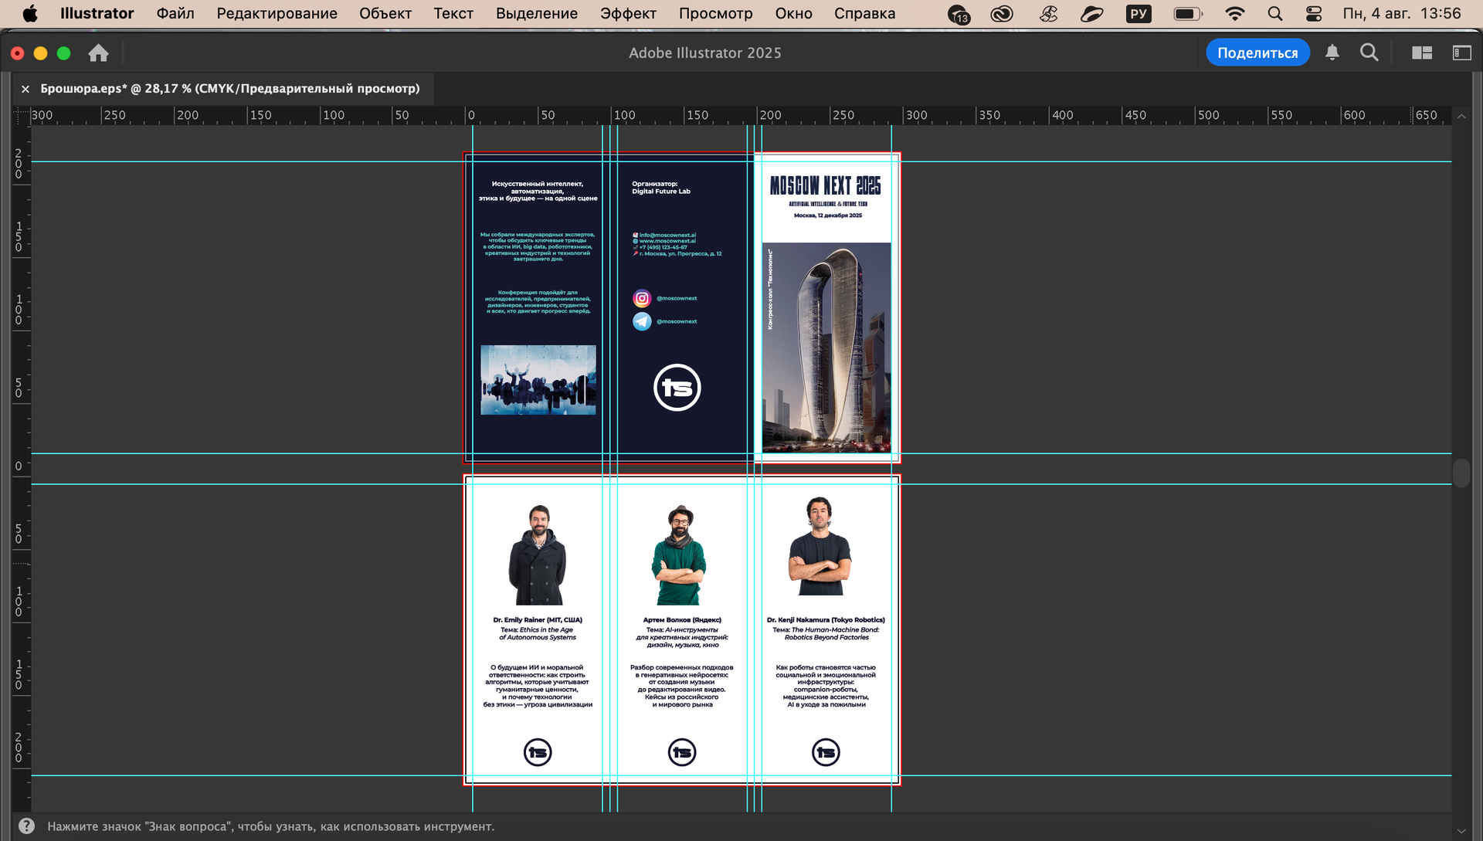Image resolution: width=1483 pixels, height=841 pixels.
Task: Click the question mark help icon
Action: coord(26,826)
